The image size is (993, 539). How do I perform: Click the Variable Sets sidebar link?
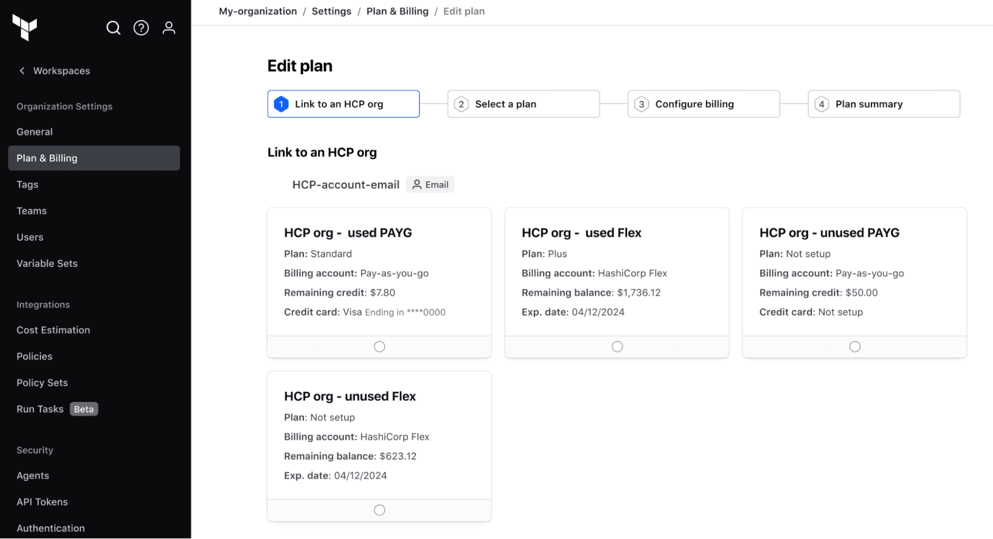47,263
